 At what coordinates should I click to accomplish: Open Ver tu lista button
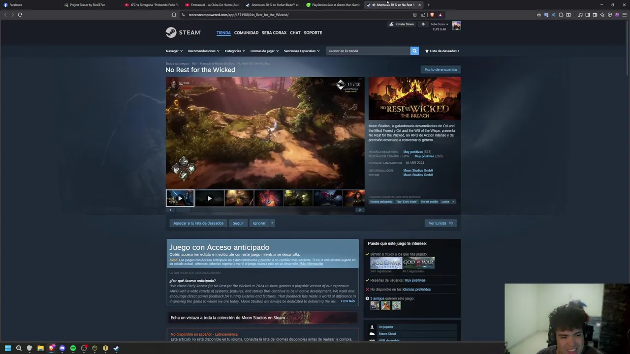click(x=441, y=223)
